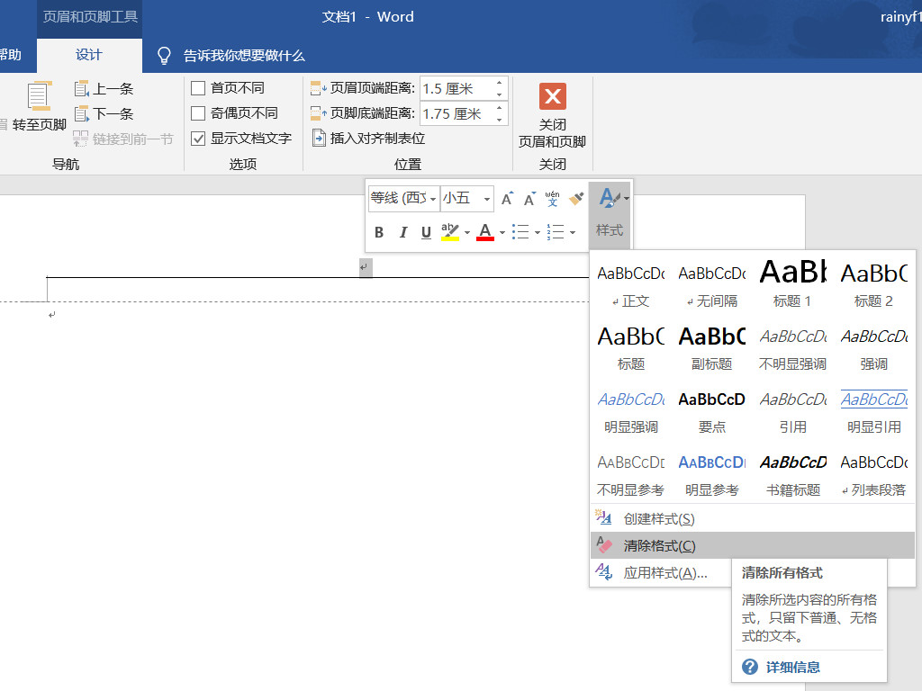Apply the 无间隔 (No Spacing) style
The image size is (922, 691).
coord(712,285)
